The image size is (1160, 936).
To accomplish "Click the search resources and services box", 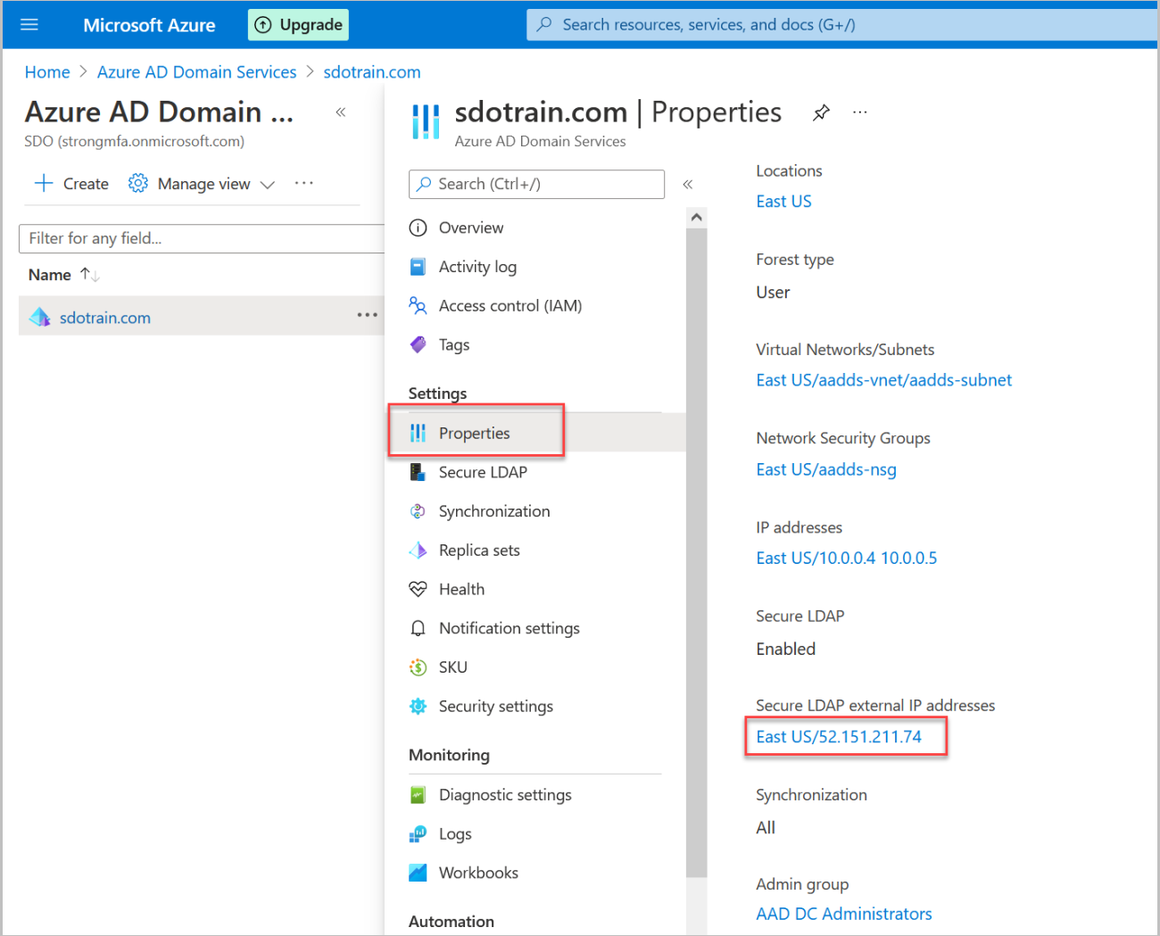I will click(x=841, y=25).
